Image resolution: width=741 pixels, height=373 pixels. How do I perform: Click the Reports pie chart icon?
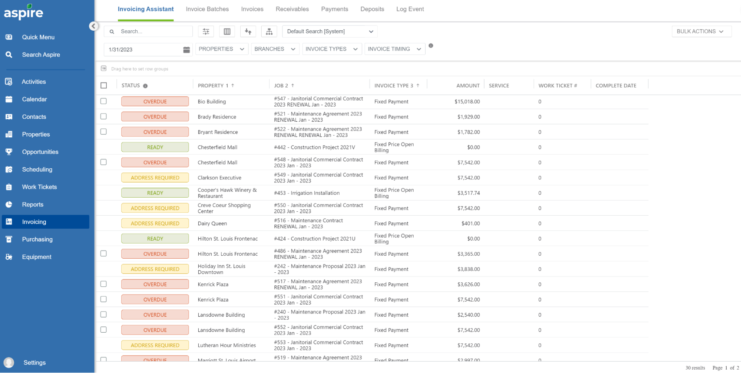coord(9,204)
